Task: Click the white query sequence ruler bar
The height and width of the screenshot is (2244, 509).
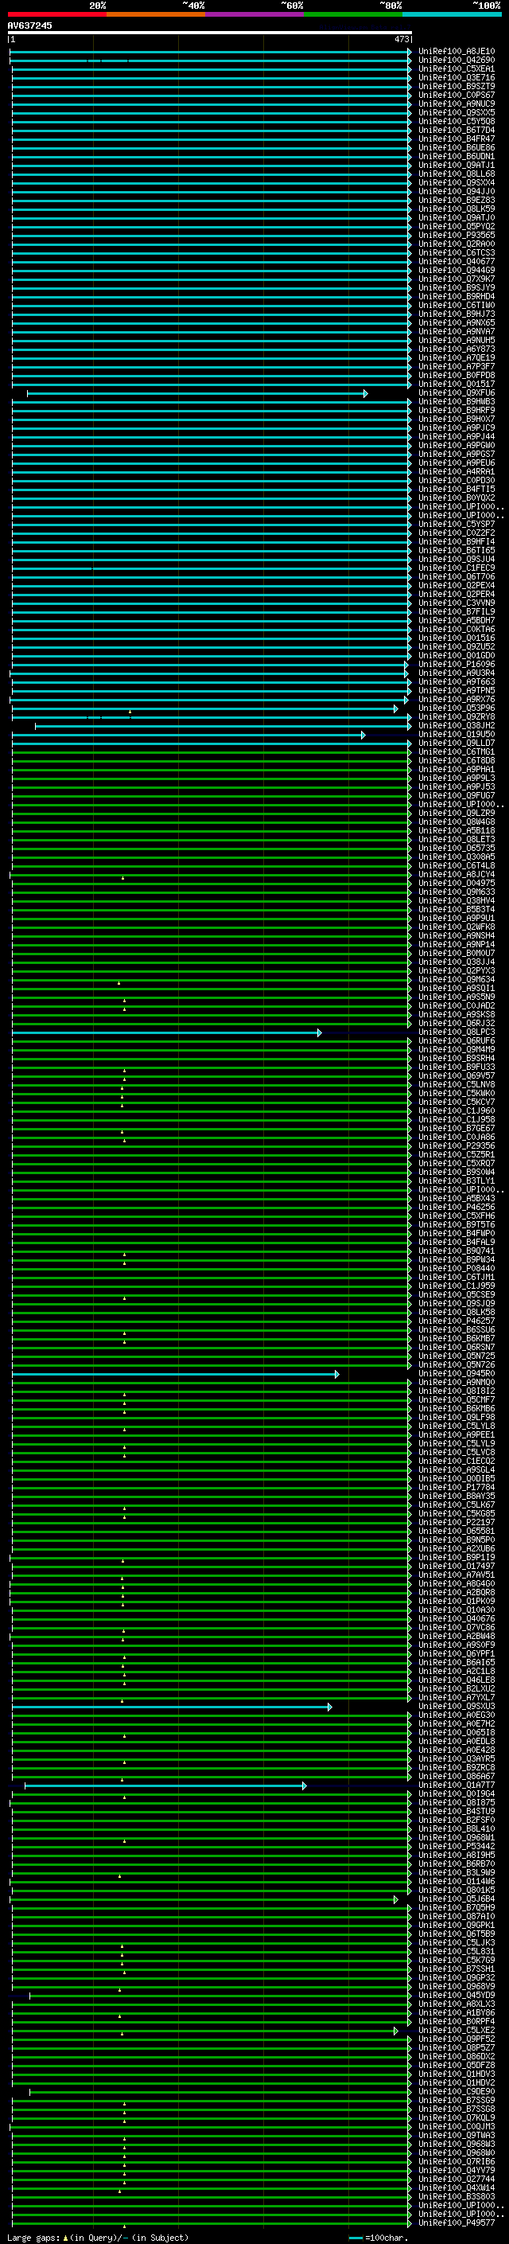Action: (210, 32)
